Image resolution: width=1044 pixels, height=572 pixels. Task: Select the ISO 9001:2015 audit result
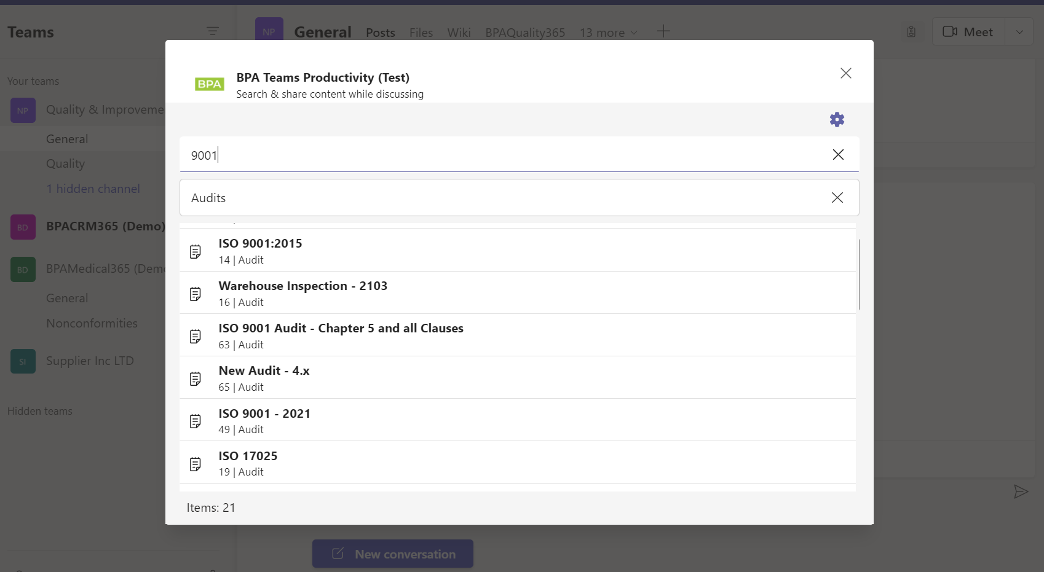click(x=518, y=251)
